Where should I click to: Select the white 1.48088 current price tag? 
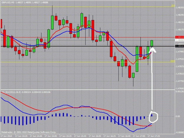pos(180,40)
